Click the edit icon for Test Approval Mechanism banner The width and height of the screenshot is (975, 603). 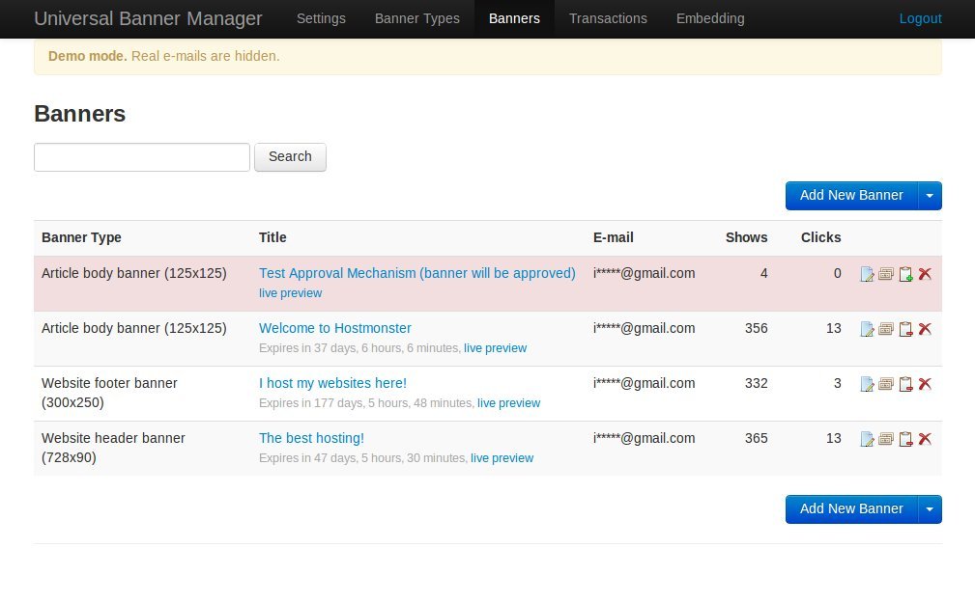pyautogui.click(x=867, y=275)
